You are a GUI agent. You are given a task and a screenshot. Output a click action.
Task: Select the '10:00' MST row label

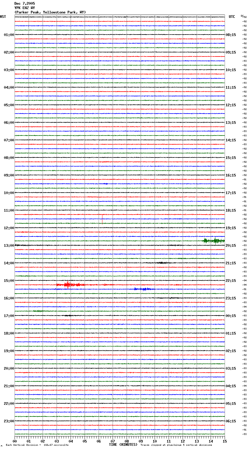[x=9, y=193]
